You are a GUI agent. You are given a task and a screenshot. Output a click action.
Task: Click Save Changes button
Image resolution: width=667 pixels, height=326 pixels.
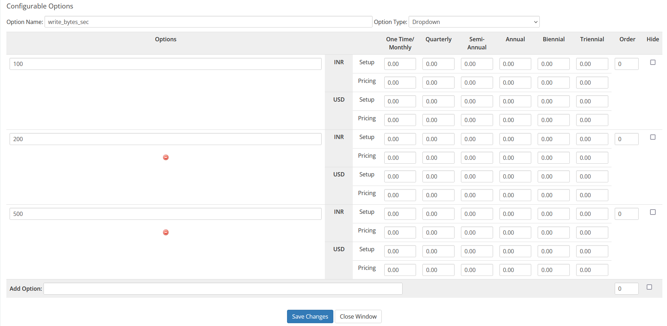point(310,316)
